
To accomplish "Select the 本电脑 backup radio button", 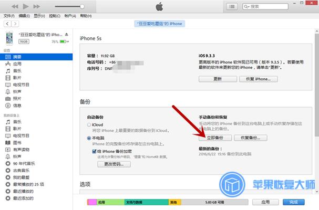I will [x=89, y=138].
